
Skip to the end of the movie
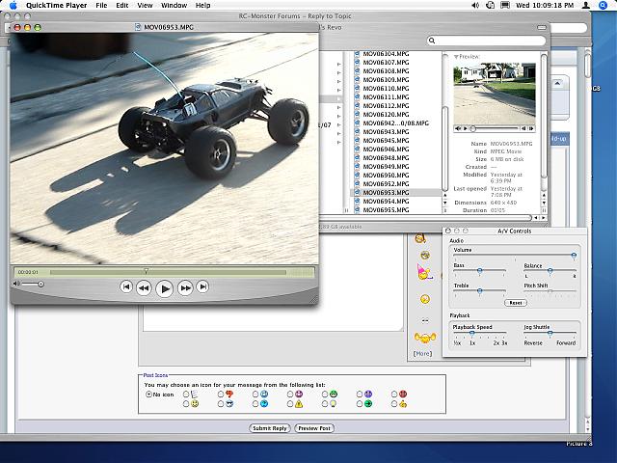(202, 286)
